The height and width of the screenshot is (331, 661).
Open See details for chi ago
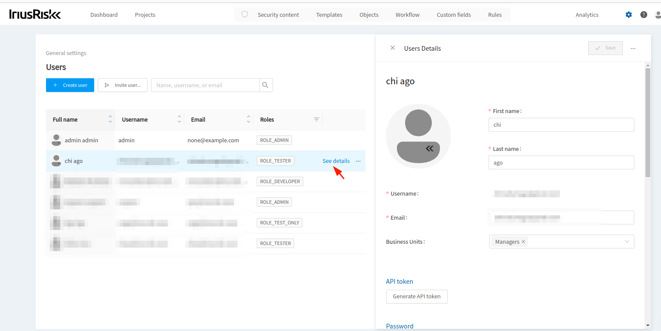[x=336, y=161]
